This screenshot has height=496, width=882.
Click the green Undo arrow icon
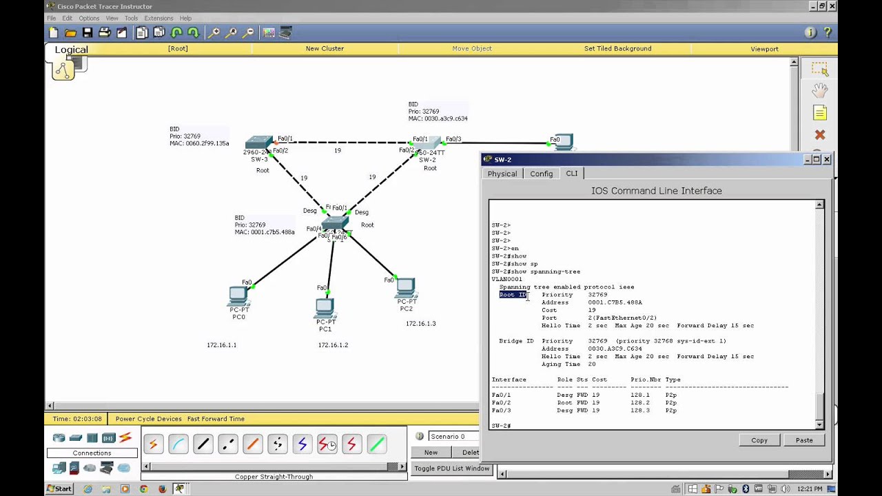176,32
